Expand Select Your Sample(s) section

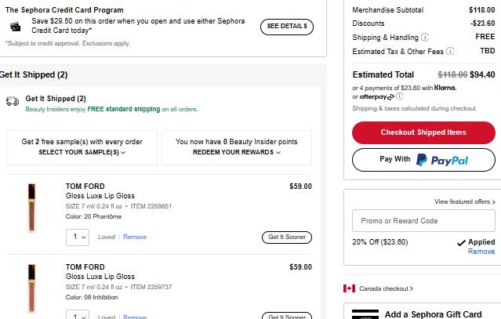[82, 152]
